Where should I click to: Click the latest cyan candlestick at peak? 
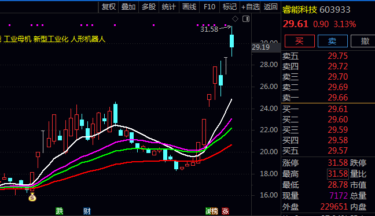(231, 41)
